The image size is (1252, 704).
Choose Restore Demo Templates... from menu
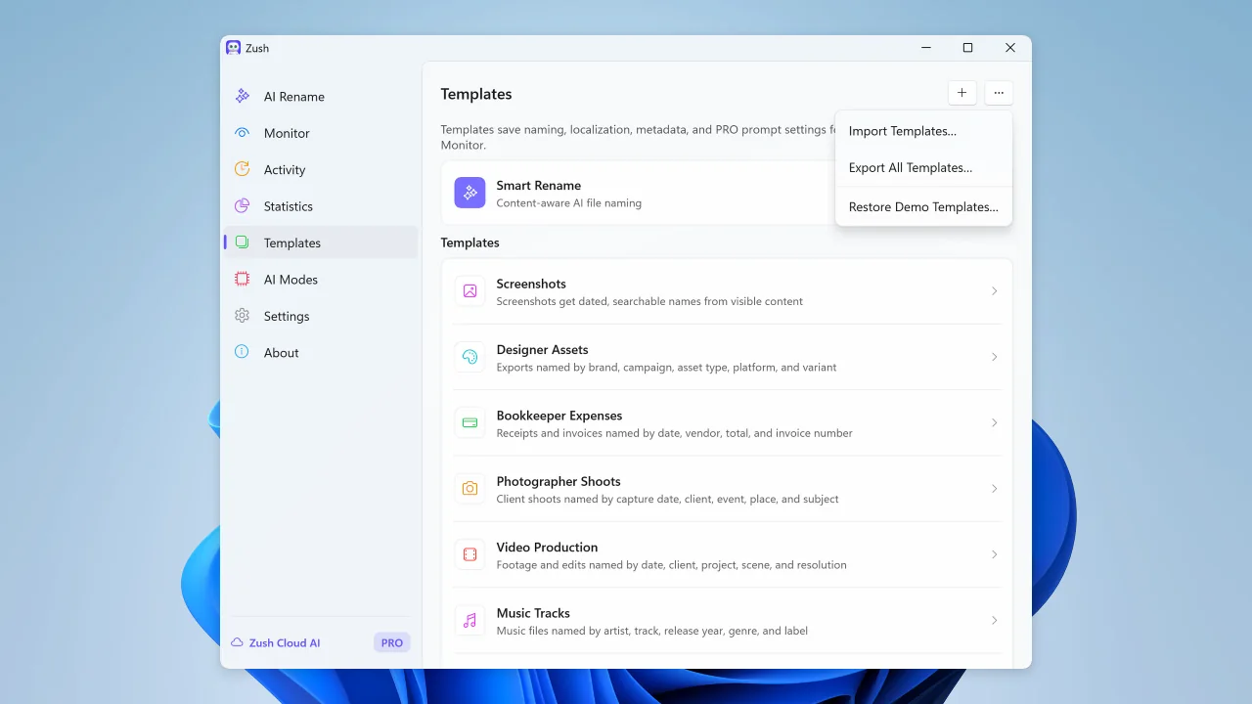tap(923, 206)
